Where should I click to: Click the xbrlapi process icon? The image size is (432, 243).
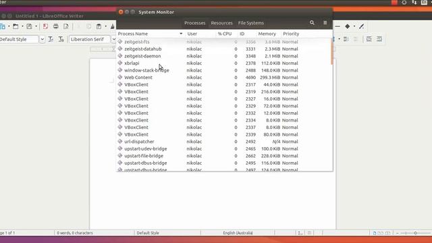click(x=120, y=63)
